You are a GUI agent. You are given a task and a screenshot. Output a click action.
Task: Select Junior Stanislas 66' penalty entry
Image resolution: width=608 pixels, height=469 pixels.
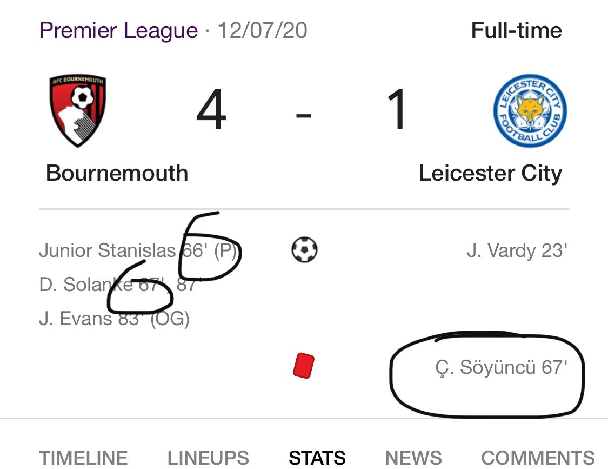(x=138, y=250)
